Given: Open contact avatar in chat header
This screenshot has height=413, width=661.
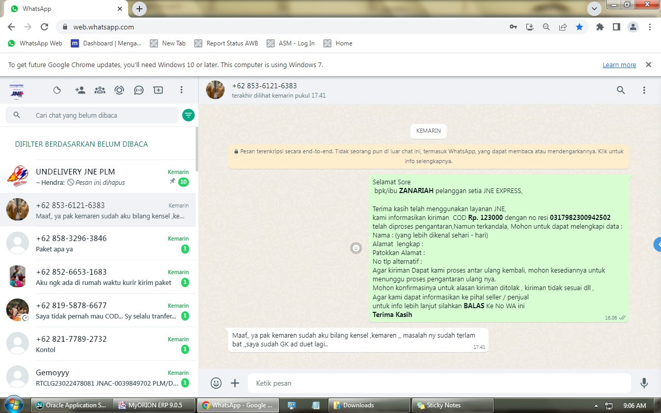Looking at the screenshot, I should click(215, 90).
